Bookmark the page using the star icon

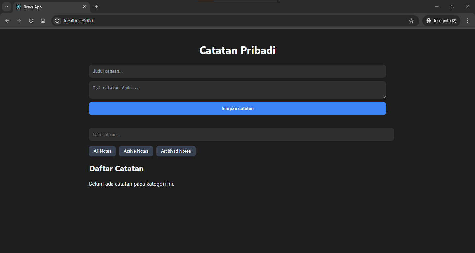click(x=411, y=20)
